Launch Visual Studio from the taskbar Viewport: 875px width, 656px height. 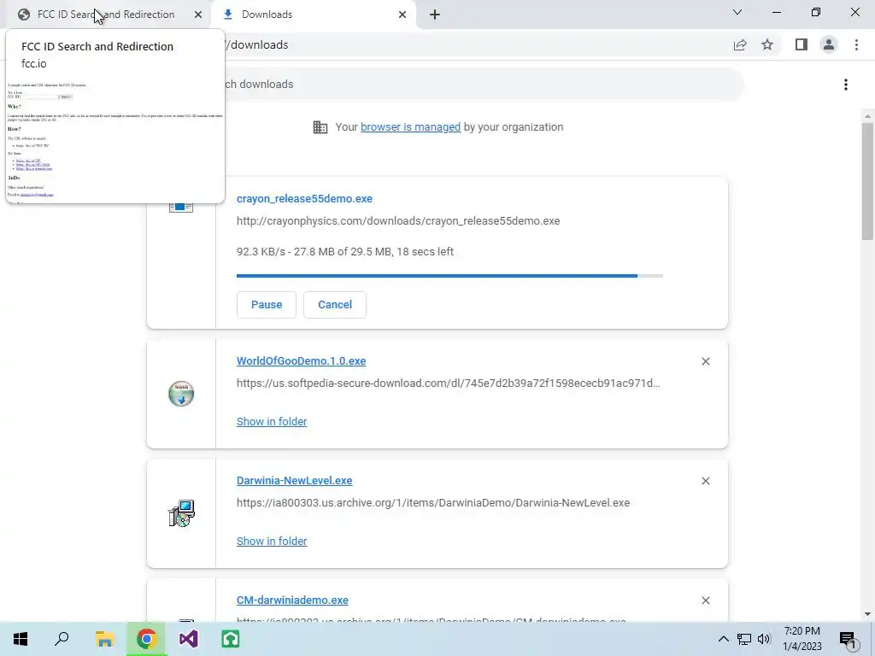[x=189, y=639]
